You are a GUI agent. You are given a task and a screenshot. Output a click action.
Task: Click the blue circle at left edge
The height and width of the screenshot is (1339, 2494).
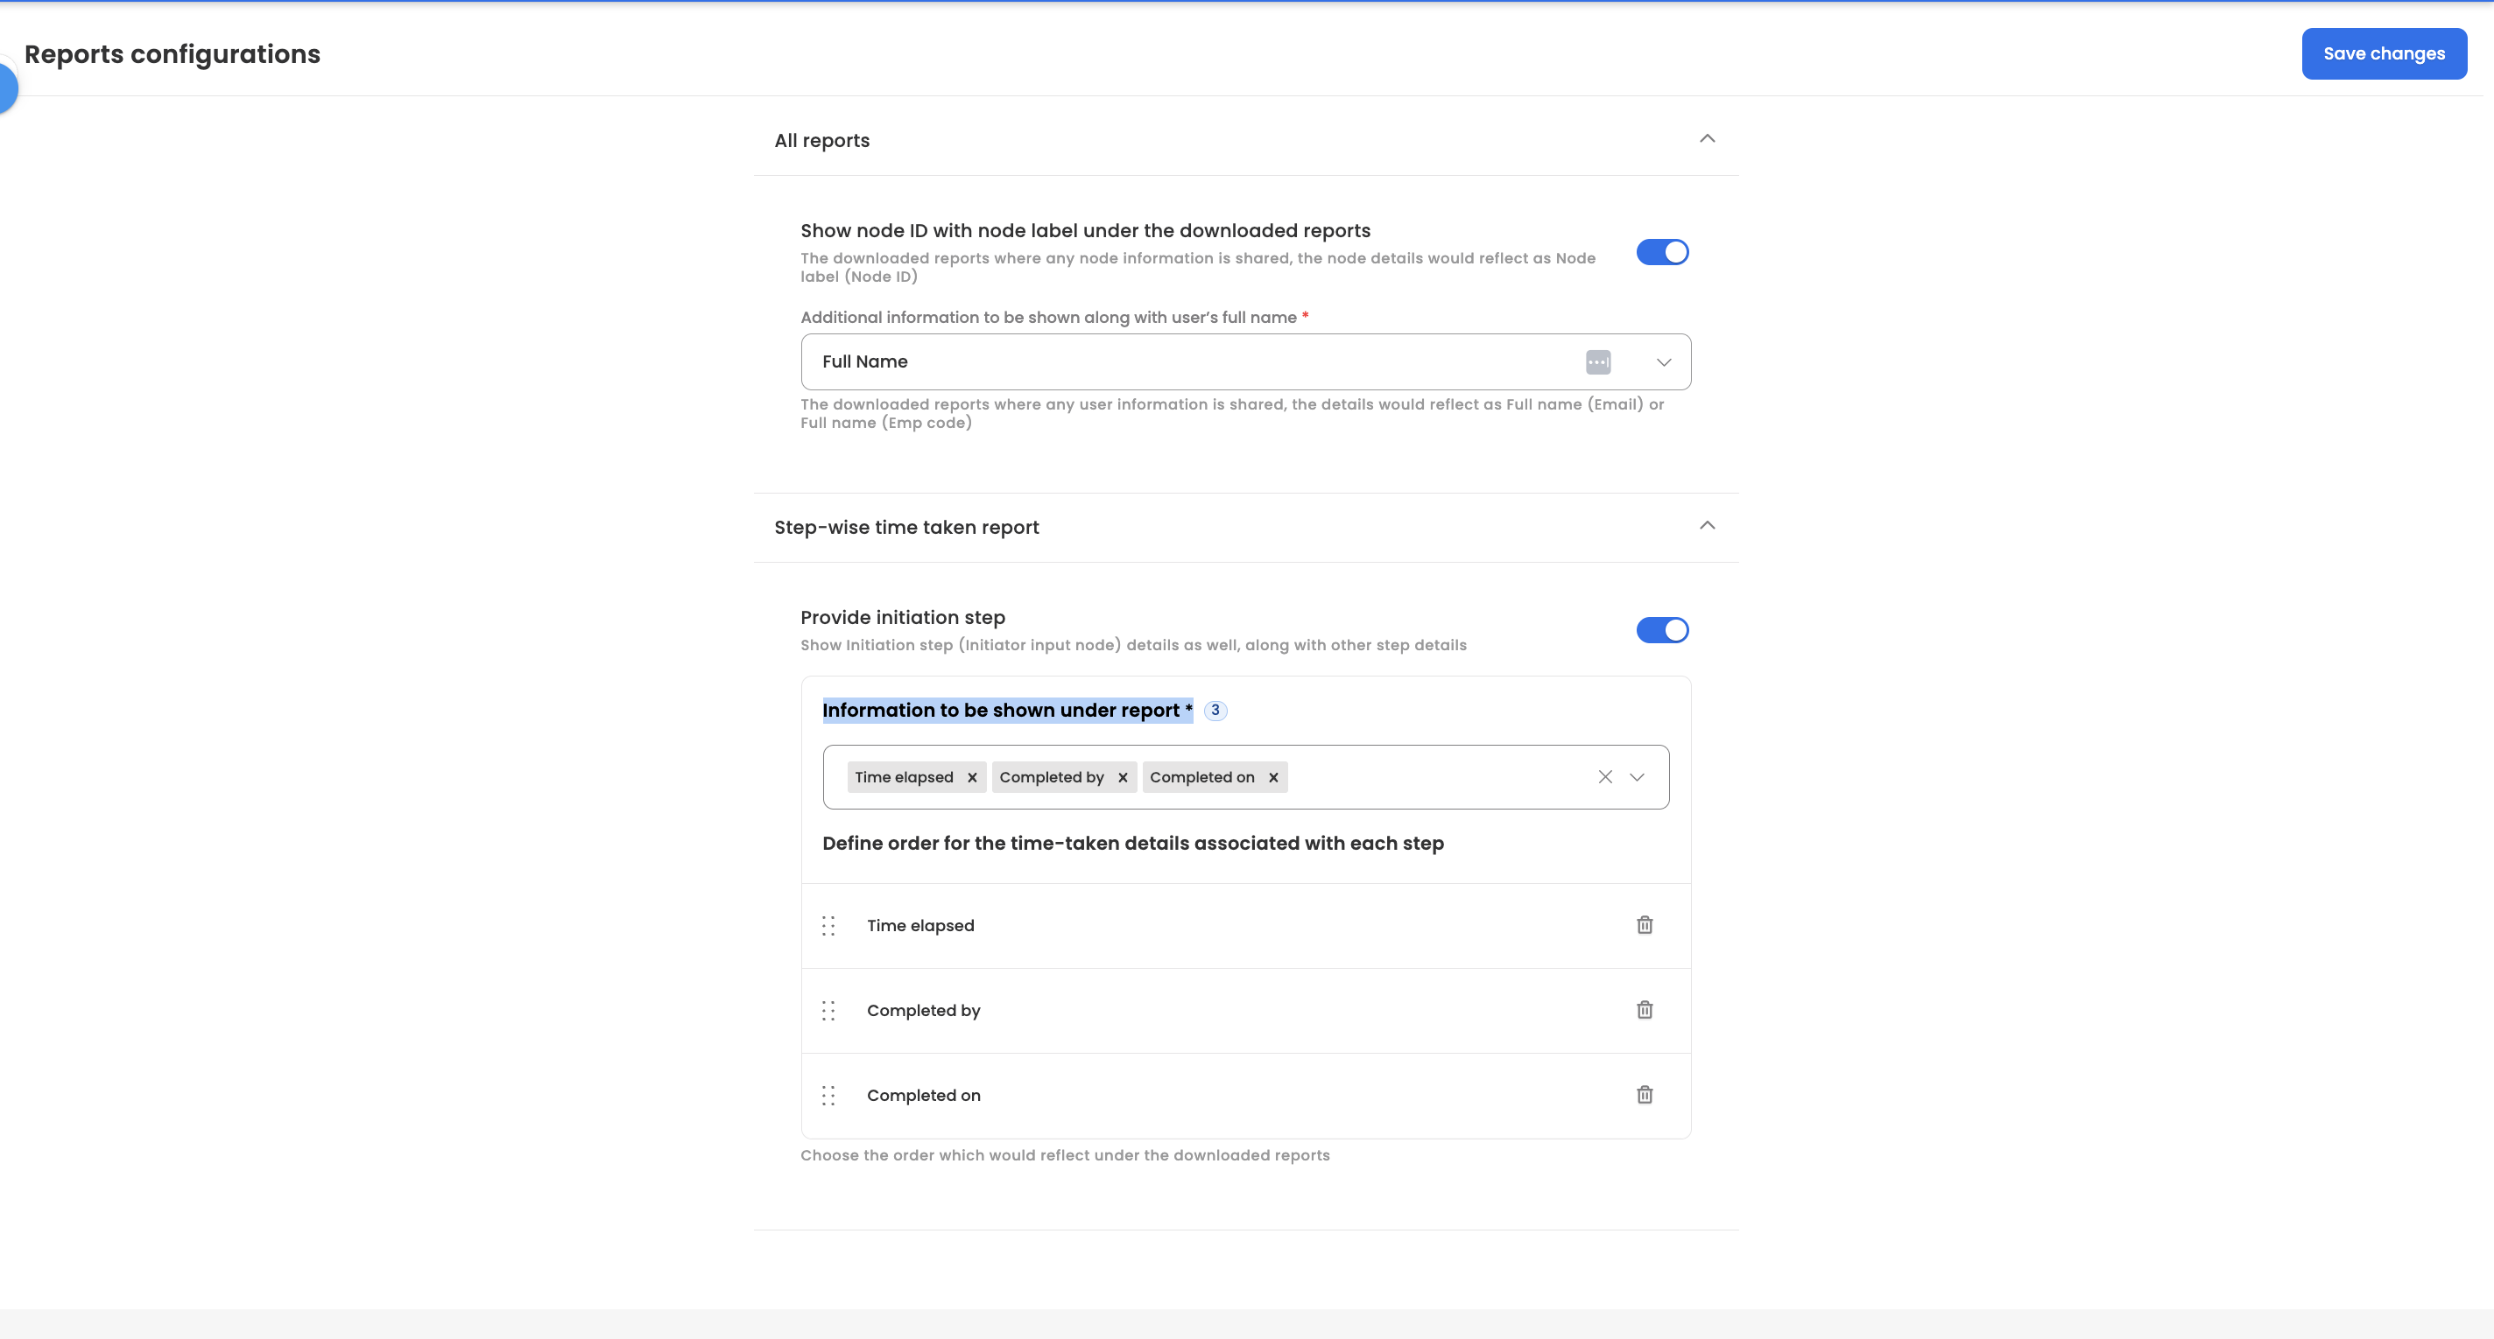6,89
